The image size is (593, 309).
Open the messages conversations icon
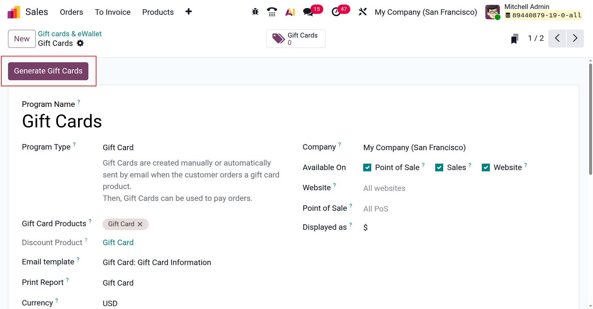click(x=308, y=12)
